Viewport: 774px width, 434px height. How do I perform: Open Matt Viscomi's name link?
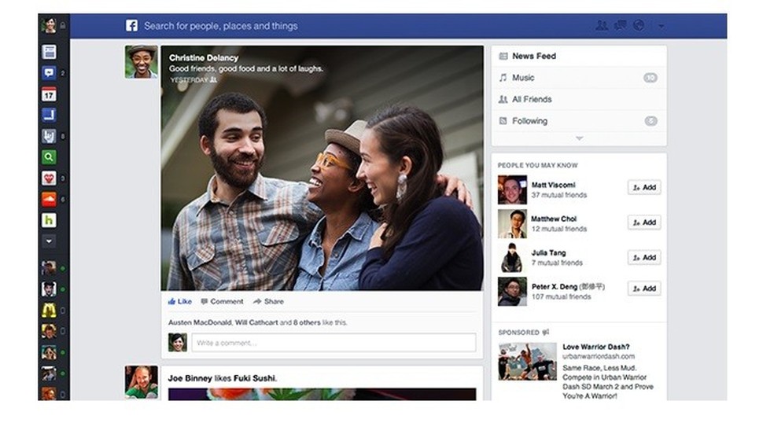point(553,185)
